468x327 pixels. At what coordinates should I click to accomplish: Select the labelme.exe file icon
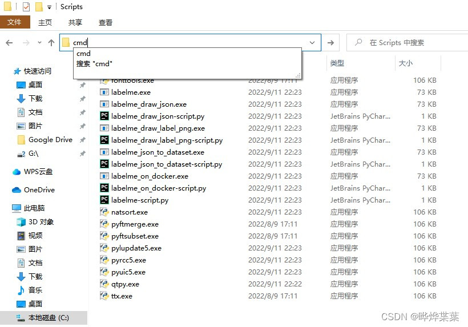(x=104, y=92)
